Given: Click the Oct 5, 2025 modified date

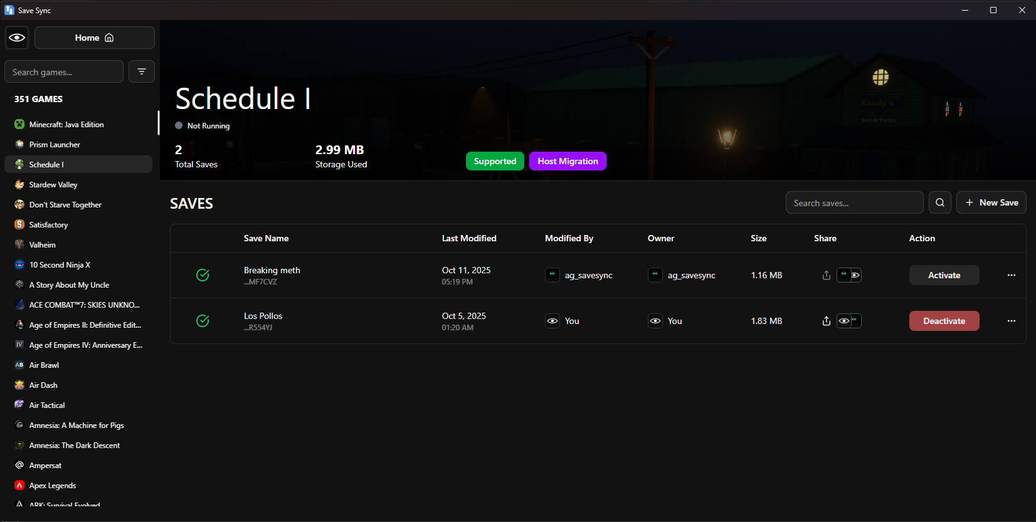Looking at the screenshot, I should coord(464,316).
